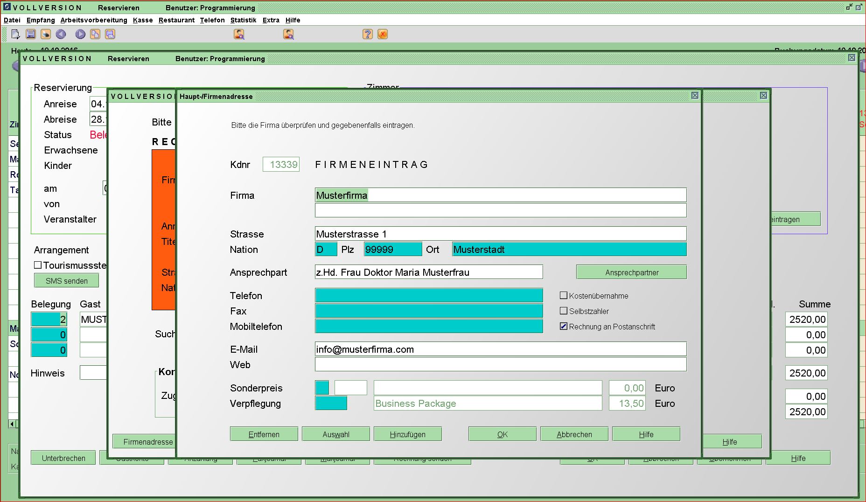
Task: Open the Statistik menu
Action: coord(243,20)
